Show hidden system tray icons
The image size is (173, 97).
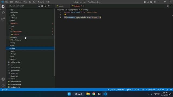(x=148, y=94)
